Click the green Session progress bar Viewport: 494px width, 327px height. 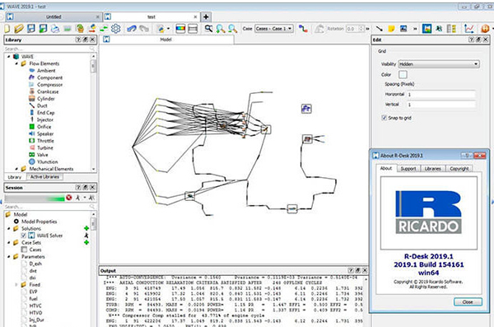click(x=35, y=198)
